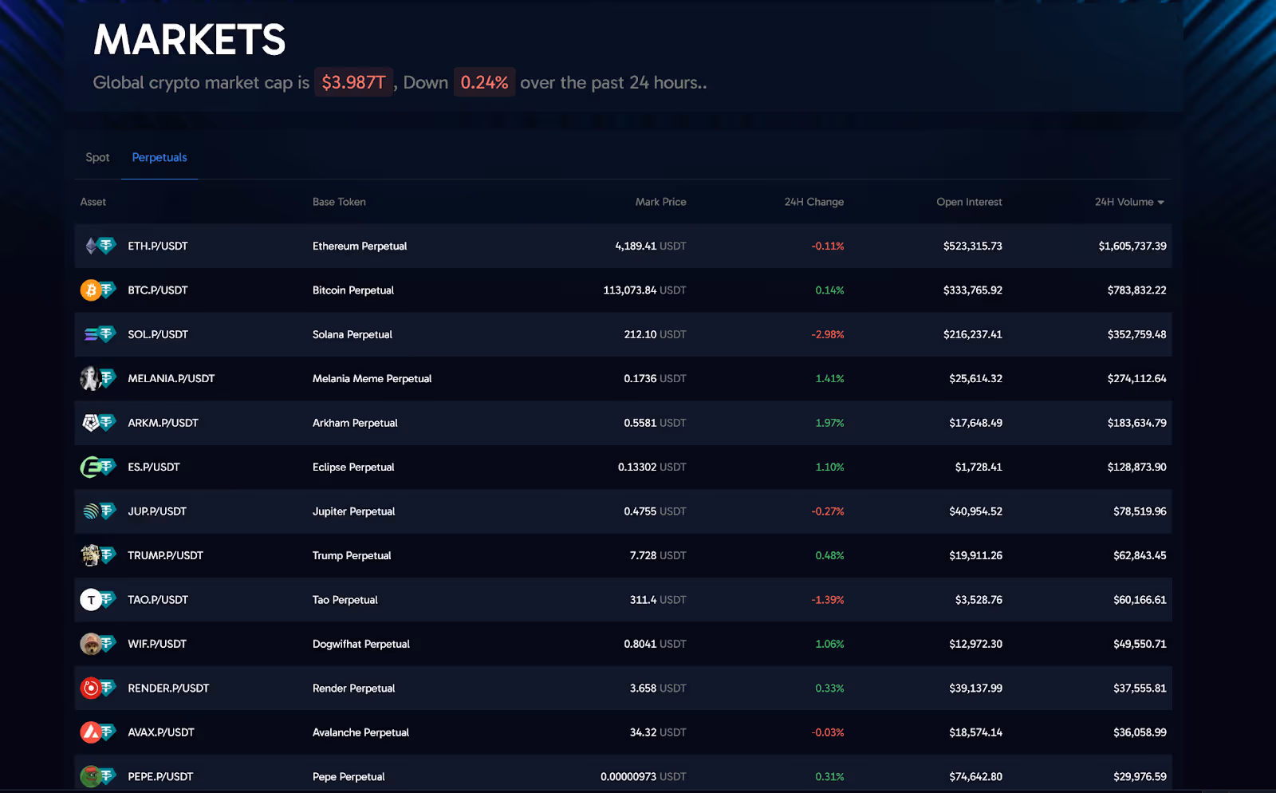Sort by the 24H Change column header
1276x793 pixels.
click(x=813, y=202)
